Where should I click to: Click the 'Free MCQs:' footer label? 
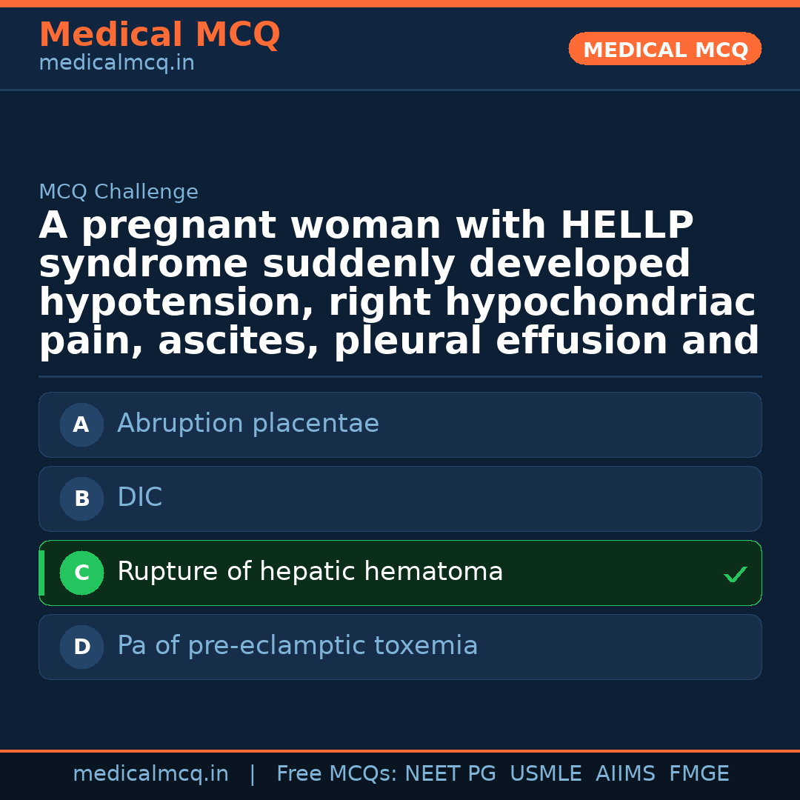point(337,774)
